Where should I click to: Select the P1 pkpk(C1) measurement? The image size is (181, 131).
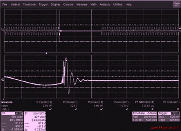(44, 102)
